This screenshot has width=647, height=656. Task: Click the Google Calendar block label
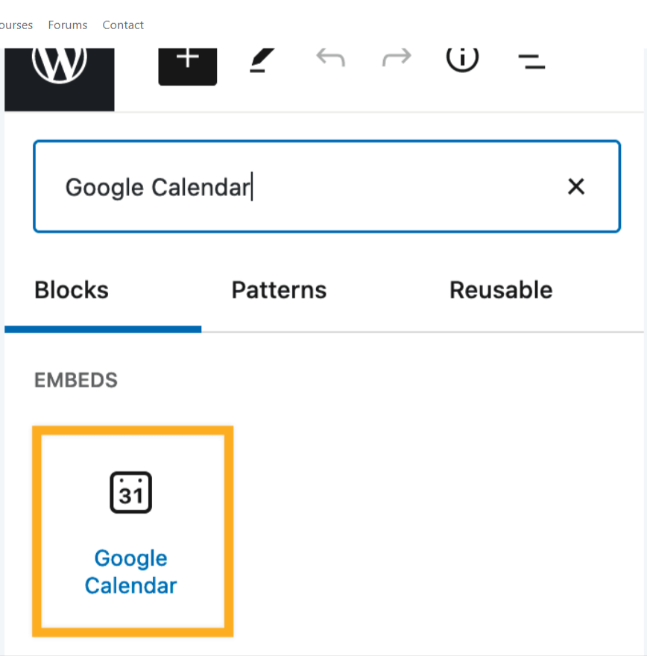(131, 572)
